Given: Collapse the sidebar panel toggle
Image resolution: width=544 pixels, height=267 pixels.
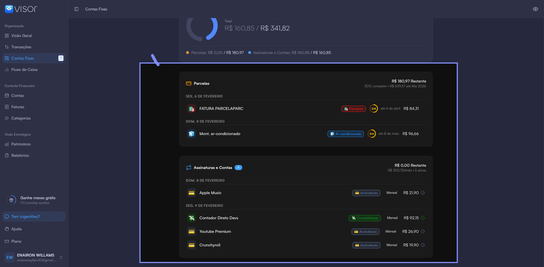Looking at the screenshot, I should 76,9.
